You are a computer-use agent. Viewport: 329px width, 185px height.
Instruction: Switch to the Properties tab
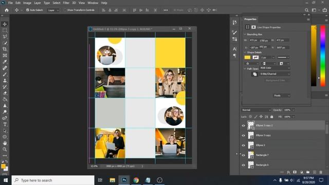coord(250,19)
